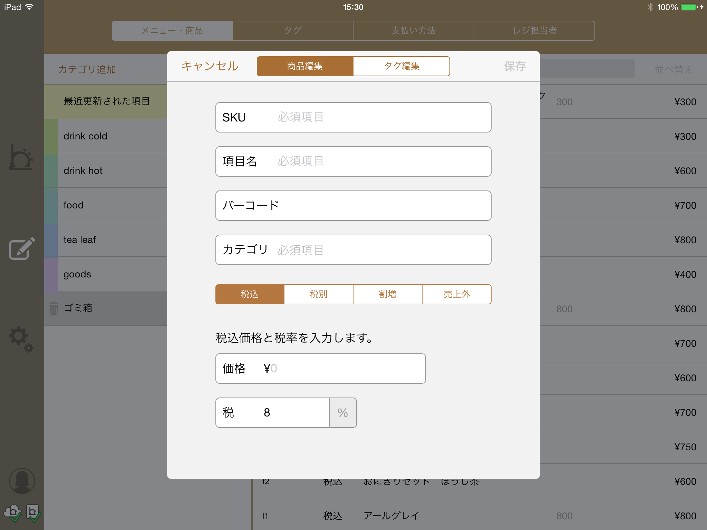Tap the background search bar
Screen dimensions: 707x530
click(587, 69)
